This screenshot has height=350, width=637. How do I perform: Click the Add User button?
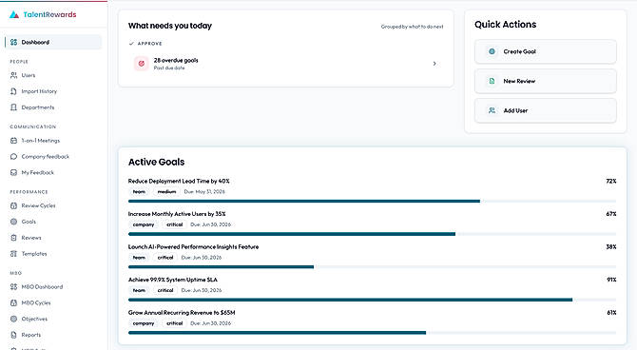(545, 110)
